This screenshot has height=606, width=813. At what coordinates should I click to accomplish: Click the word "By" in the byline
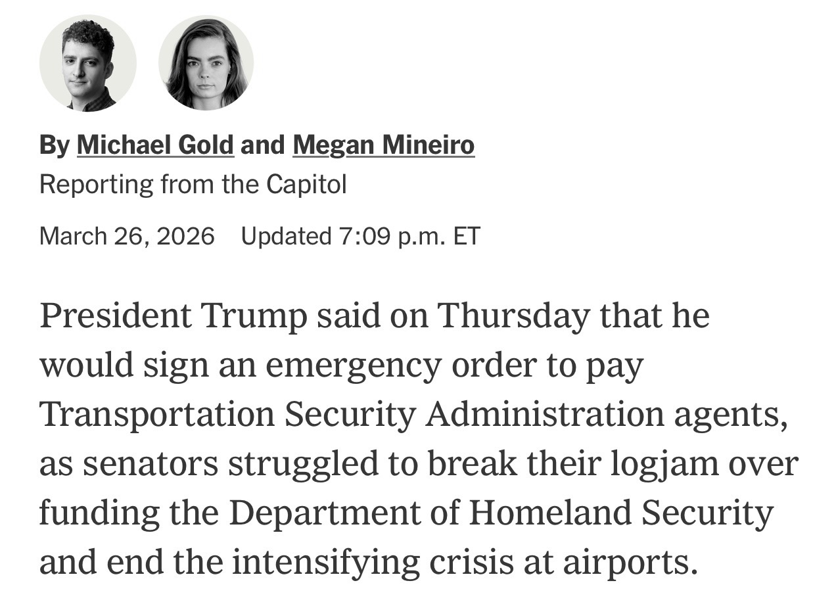point(54,145)
